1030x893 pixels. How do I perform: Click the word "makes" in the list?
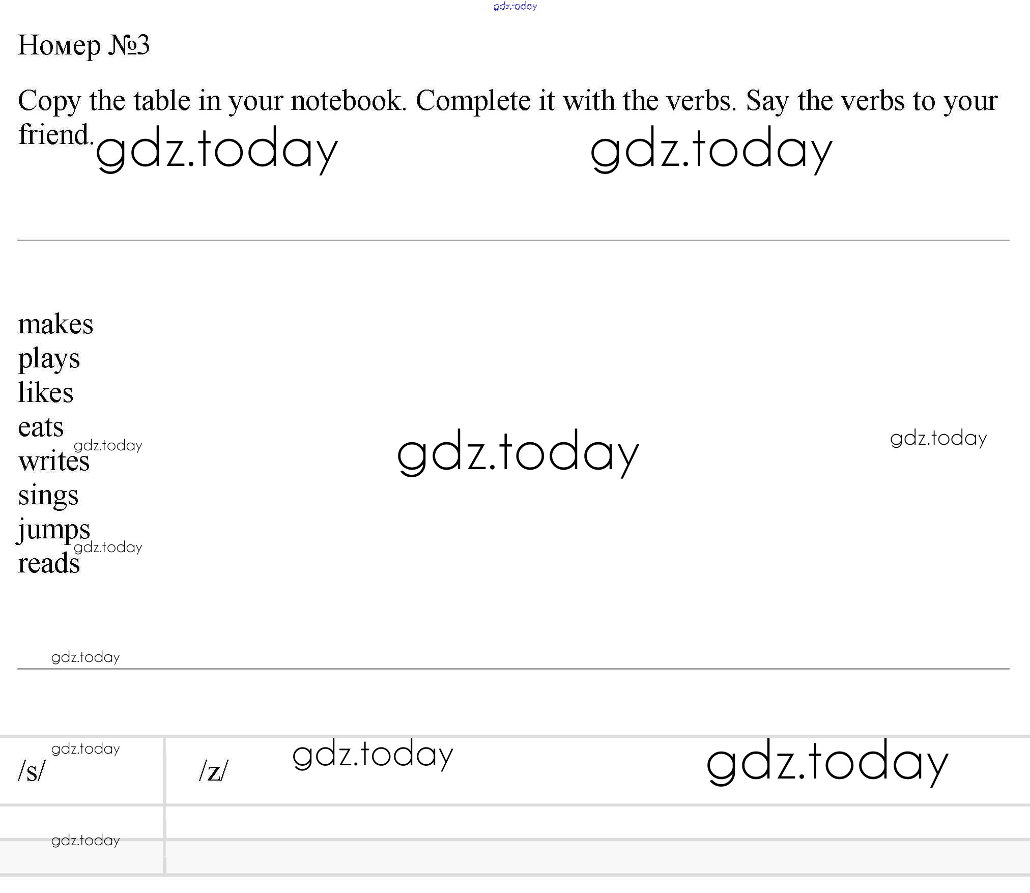[x=55, y=325]
